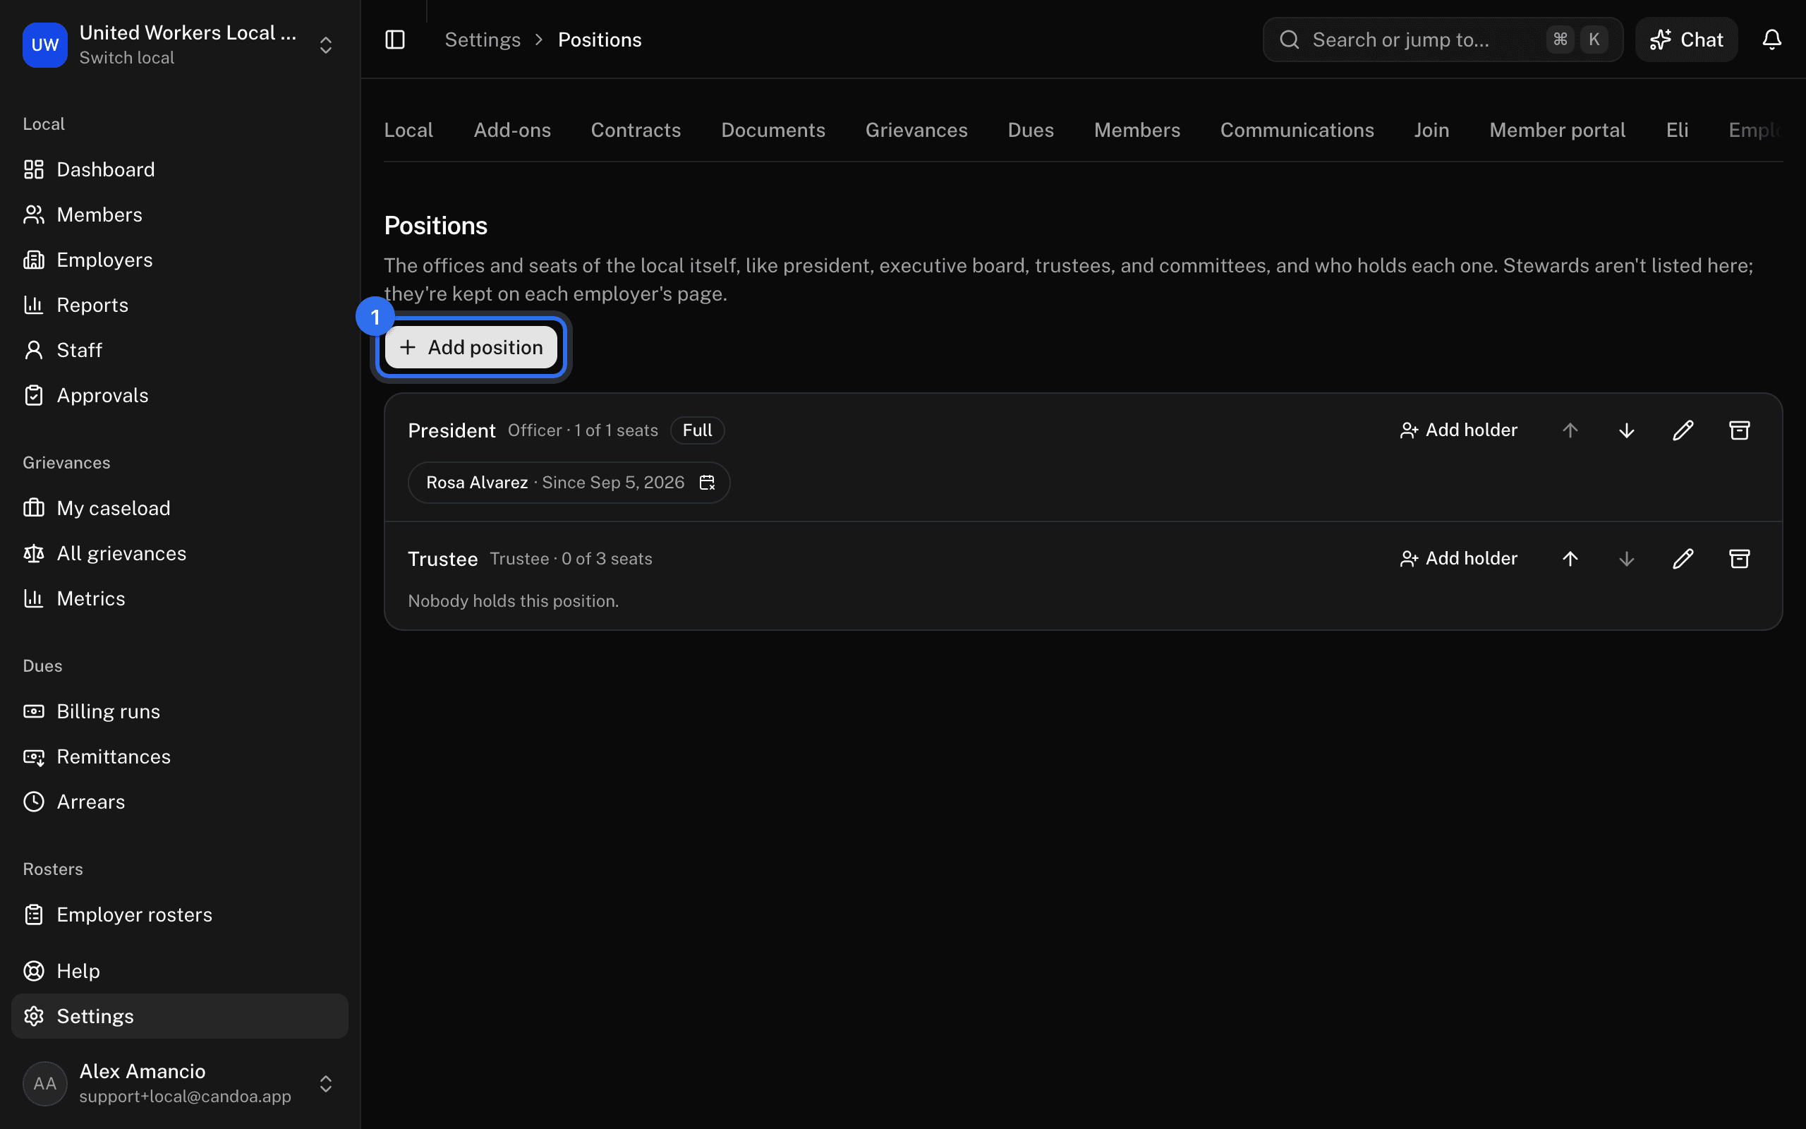Screen dimensions: 1806x1129
Task: Open Employer rosters
Action: 180,914
